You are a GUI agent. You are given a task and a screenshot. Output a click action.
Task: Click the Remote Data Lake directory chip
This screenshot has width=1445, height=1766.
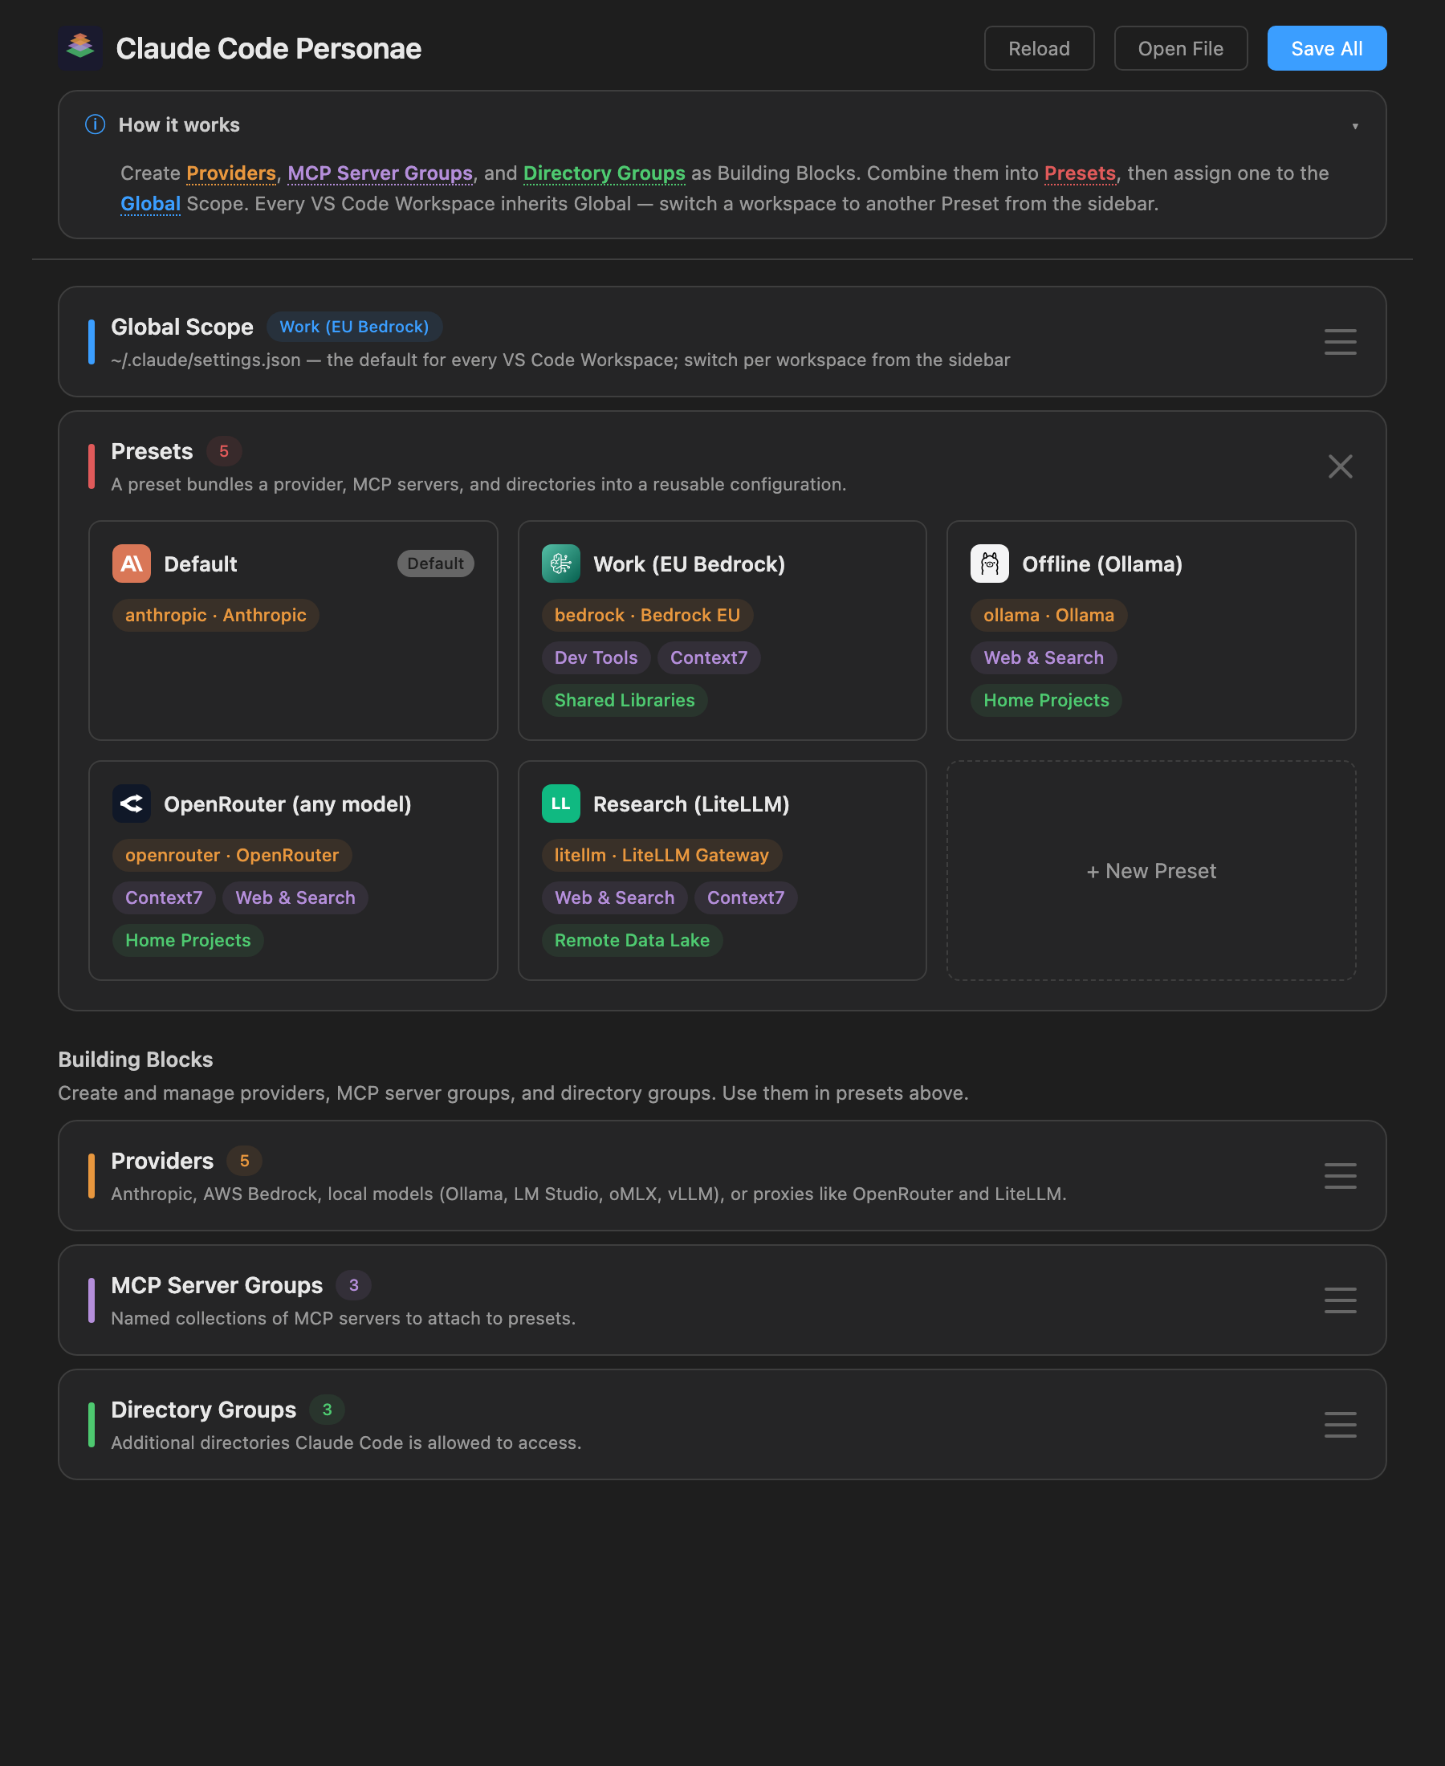(632, 939)
